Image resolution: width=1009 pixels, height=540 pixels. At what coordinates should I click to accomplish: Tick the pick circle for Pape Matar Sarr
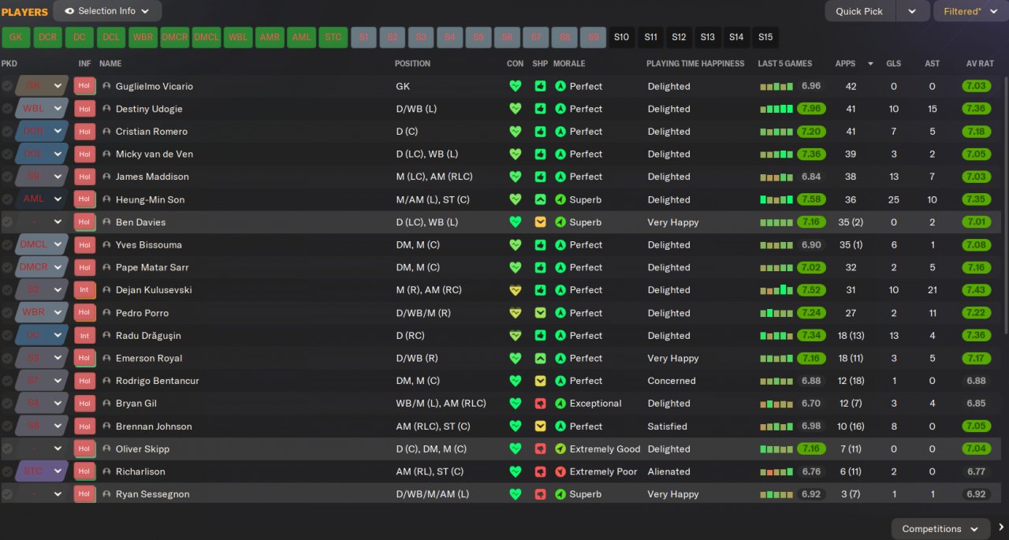(7, 267)
